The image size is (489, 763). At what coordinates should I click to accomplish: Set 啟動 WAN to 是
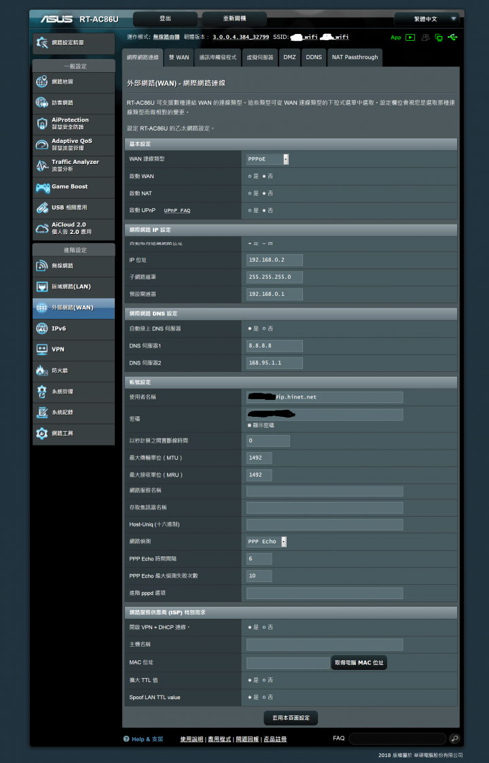point(250,176)
